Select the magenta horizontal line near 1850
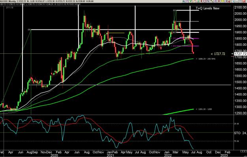Screen dimensions: 247x157 pos(187,38)
